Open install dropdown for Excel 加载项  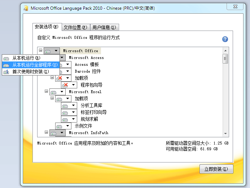[67, 98]
